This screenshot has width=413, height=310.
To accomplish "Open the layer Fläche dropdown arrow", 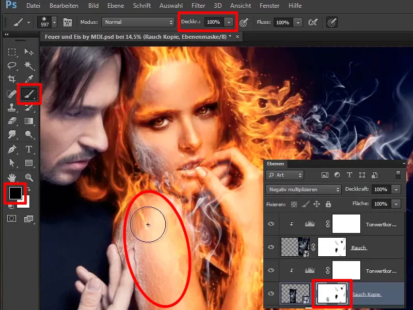I will pyautogui.click(x=396, y=204).
